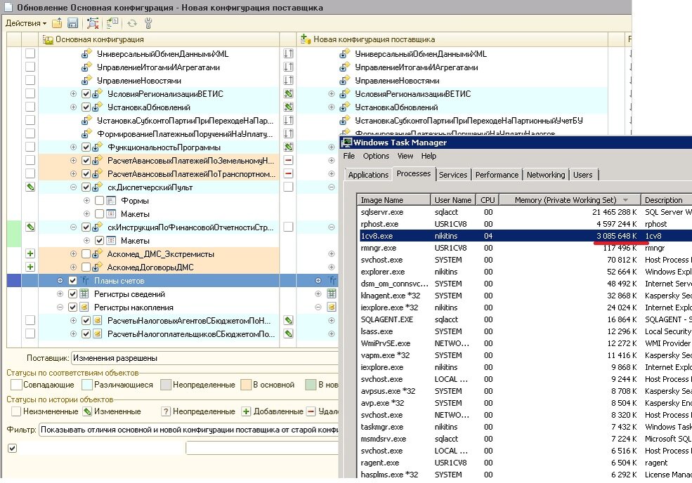The width and height of the screenshot is (692, 483).
Task: Collapse Регистры накопления node in left tree
Action: (x=60, y=307)
